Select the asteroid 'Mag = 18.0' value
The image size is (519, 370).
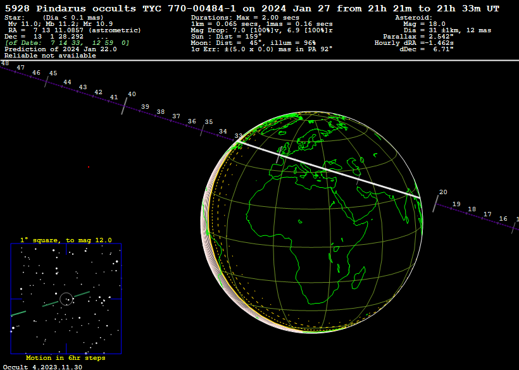click(424, 24)
